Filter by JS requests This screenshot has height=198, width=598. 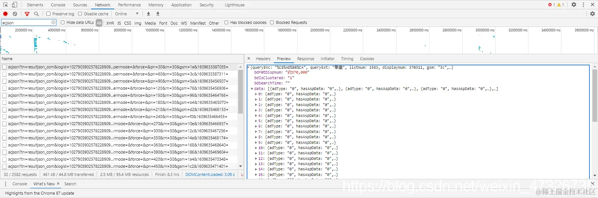pyautogui.click(x=119, y=23)
